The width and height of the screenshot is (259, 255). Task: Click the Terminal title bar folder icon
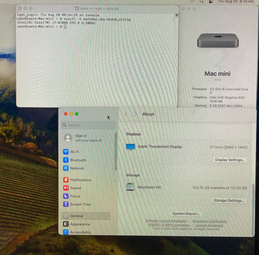coord(77,9)
